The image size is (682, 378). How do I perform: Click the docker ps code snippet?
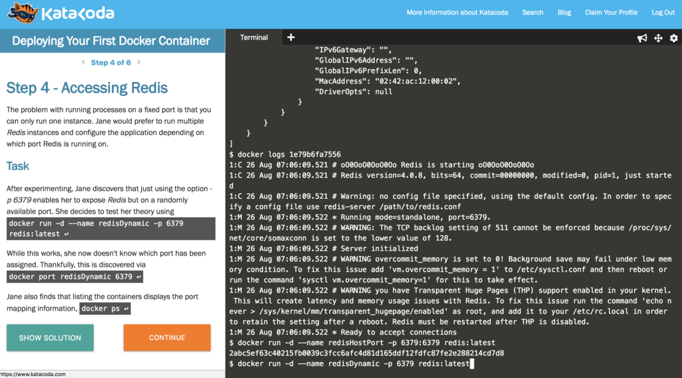coord(105,309)
